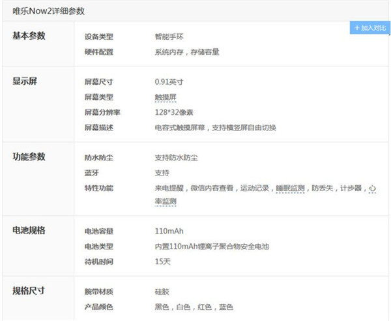Click the 128*32像素 value

tap(174, 112)
